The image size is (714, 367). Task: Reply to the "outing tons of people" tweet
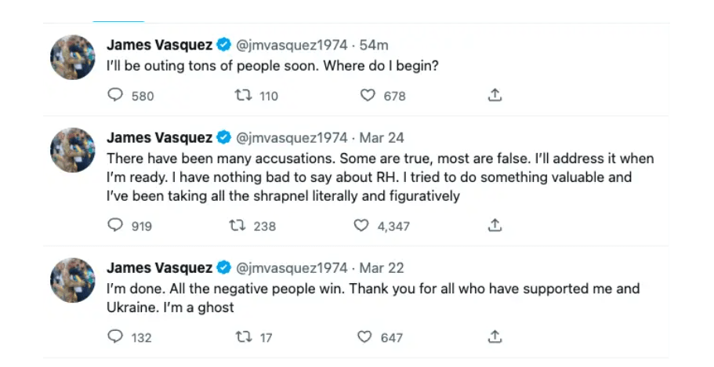point(115,96)
